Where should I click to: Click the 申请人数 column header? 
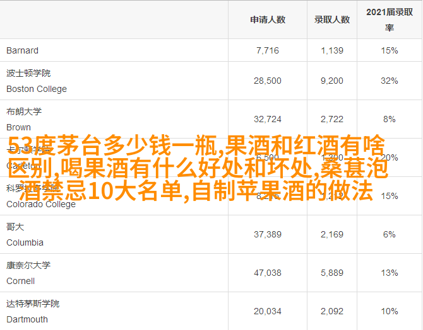[268, 20]
